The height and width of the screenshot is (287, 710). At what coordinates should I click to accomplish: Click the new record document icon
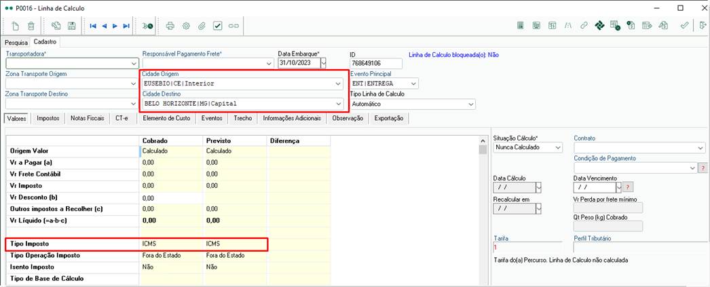pos(16,26)
